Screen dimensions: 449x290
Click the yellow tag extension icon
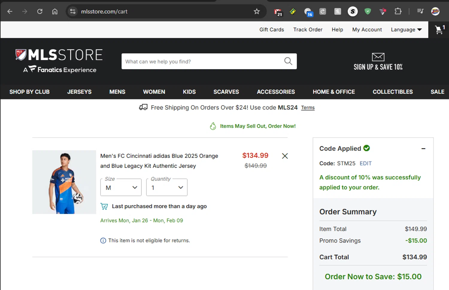pos(293,12)
